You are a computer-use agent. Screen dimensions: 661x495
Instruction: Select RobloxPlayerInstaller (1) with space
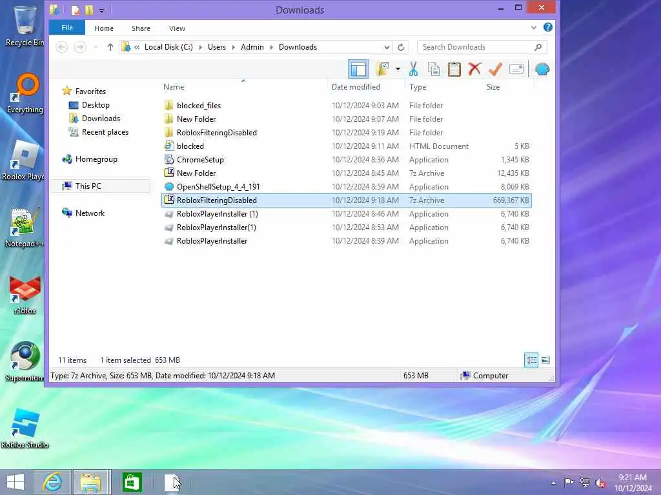click(346, 214)
